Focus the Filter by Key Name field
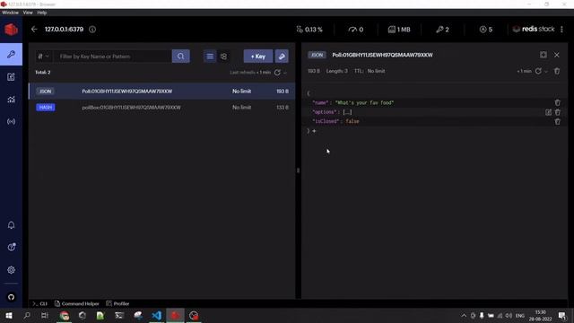The image size is (574, 323). coord(114,57)
